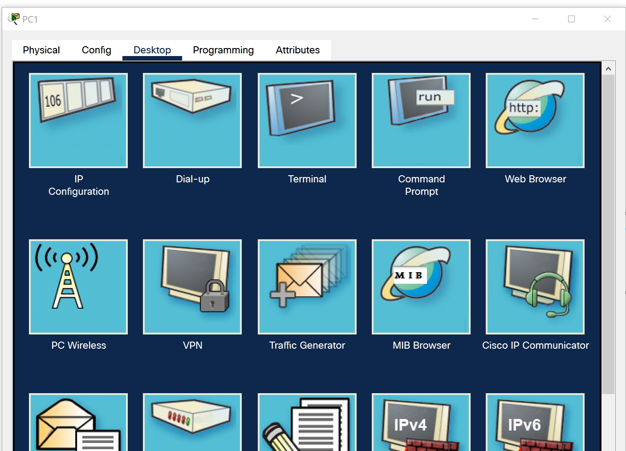Open the modem device icon in the bottom row
626x451 pixels.
click(192, 422)
